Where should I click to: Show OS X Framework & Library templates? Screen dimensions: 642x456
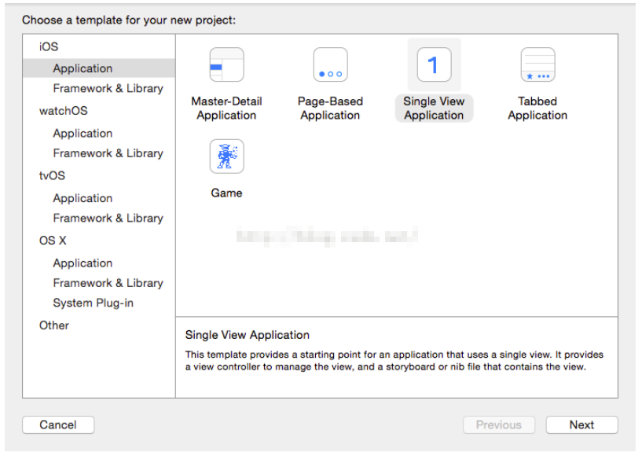coord(108,283)
